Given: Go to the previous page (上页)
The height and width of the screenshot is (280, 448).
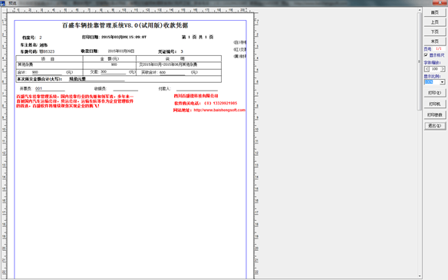Looking at the screenshot, I should coord(434,22).
